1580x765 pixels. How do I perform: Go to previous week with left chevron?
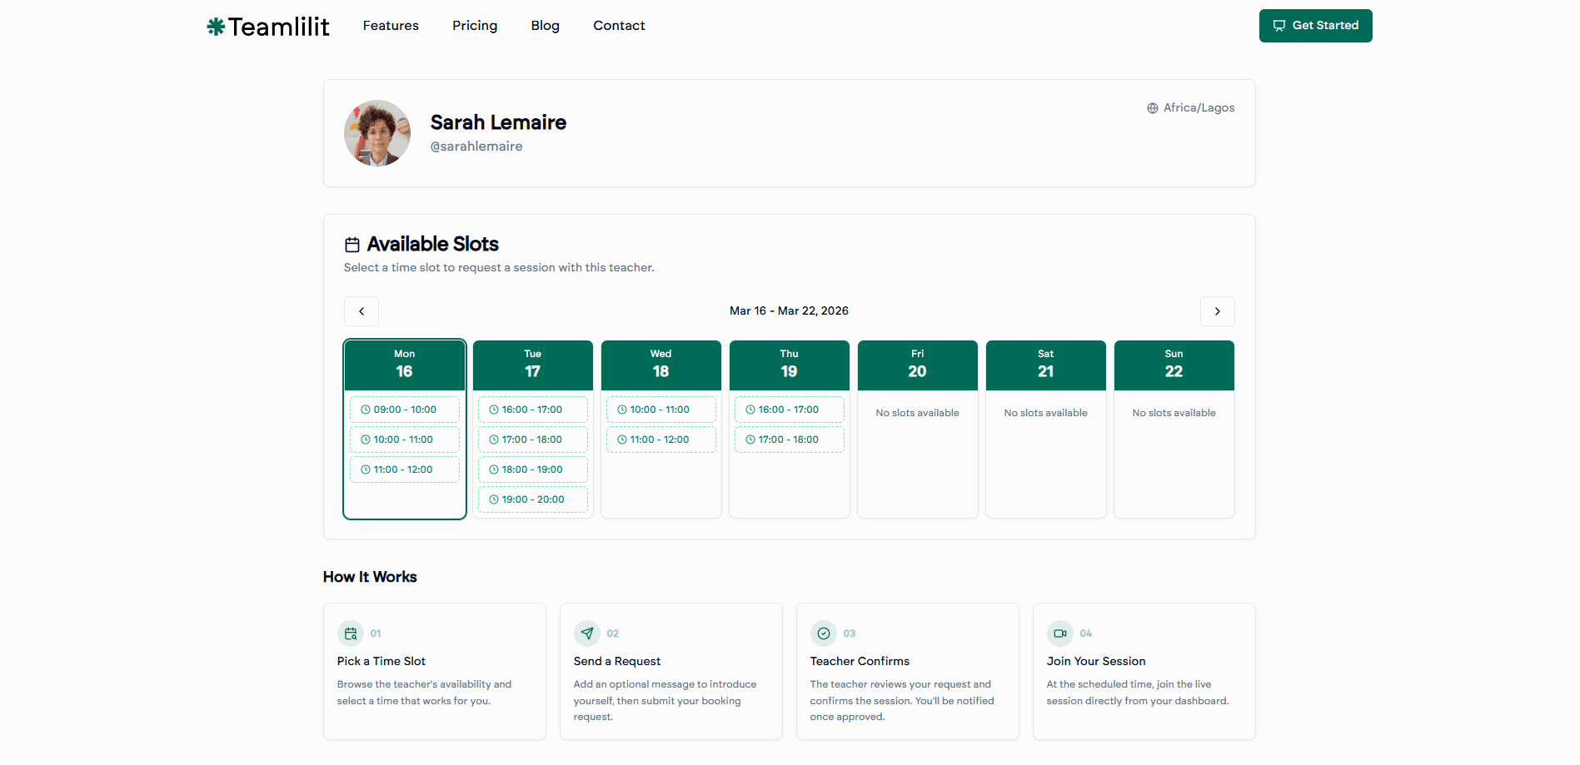pyautogui.click(x=361, y=311)
